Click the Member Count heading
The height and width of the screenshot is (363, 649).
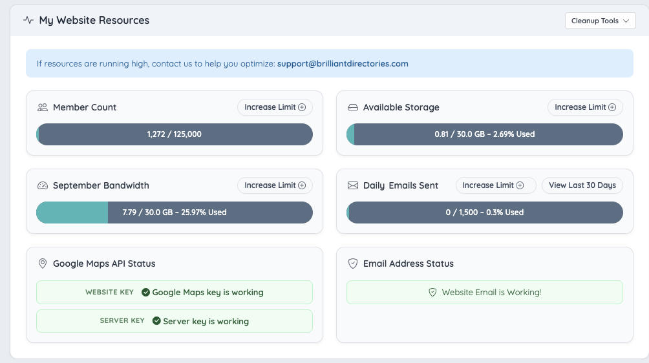(x=85, y=107)
